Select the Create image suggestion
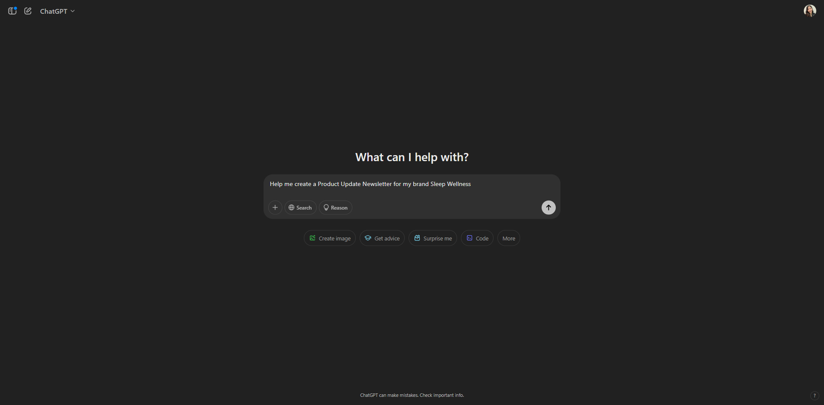824x405 pixels. tap(330, 238)
